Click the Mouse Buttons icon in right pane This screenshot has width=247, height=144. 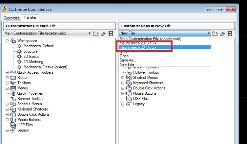coord(129,93)
